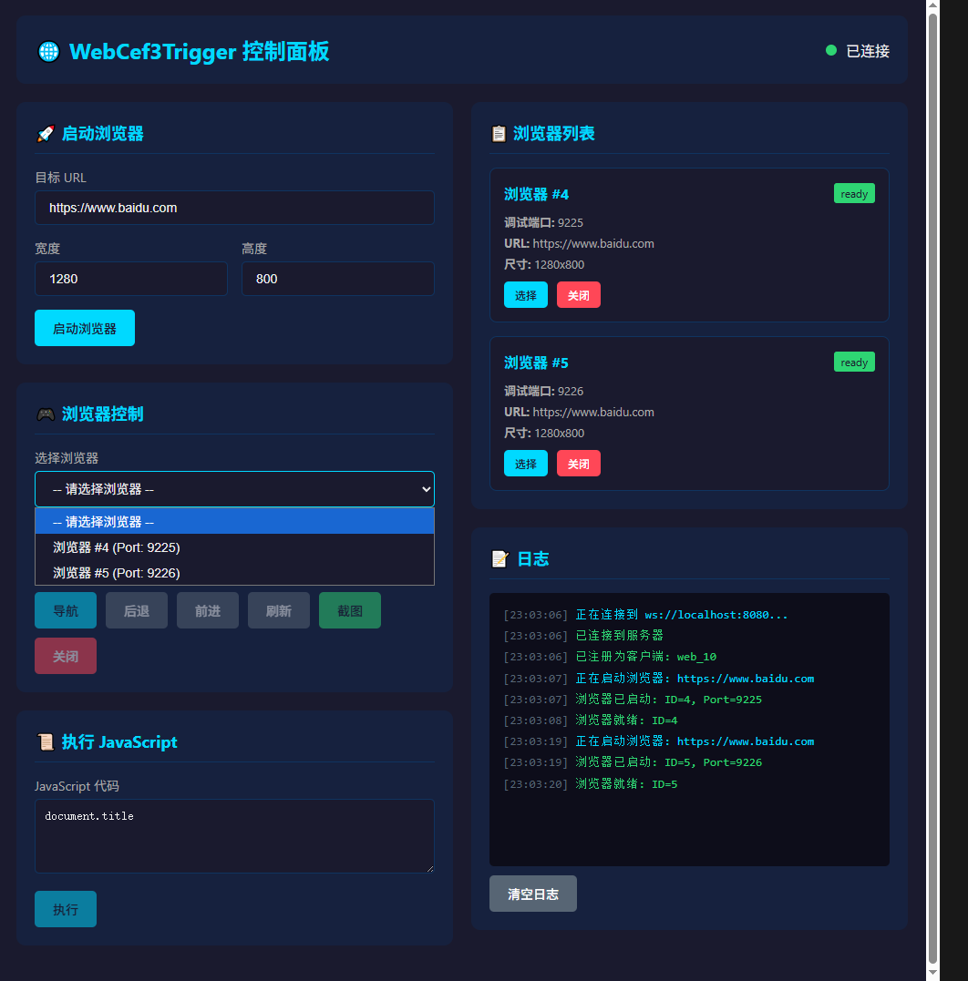This screenshot has width=968, height=981.
Task: Click the gamepad icon in 浏览器控制 header
Action: [45, 414]
